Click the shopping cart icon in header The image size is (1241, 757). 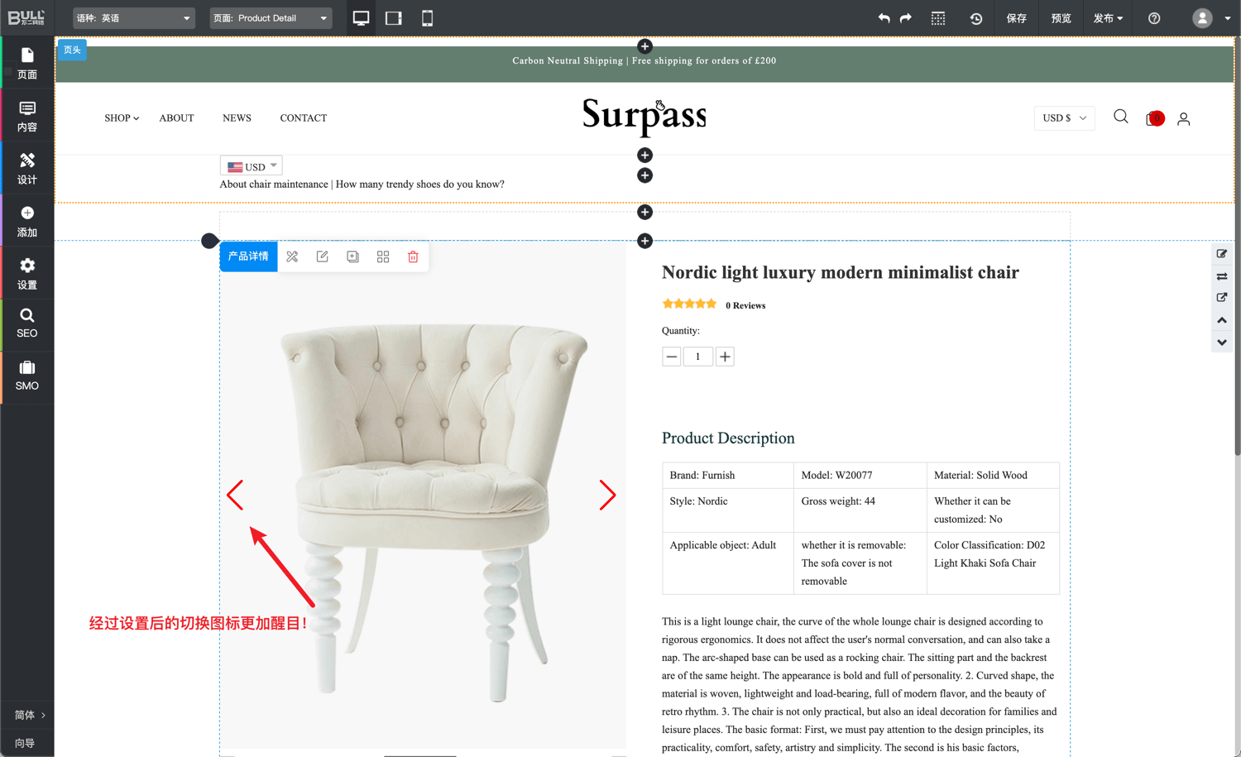click(1154, 118)
